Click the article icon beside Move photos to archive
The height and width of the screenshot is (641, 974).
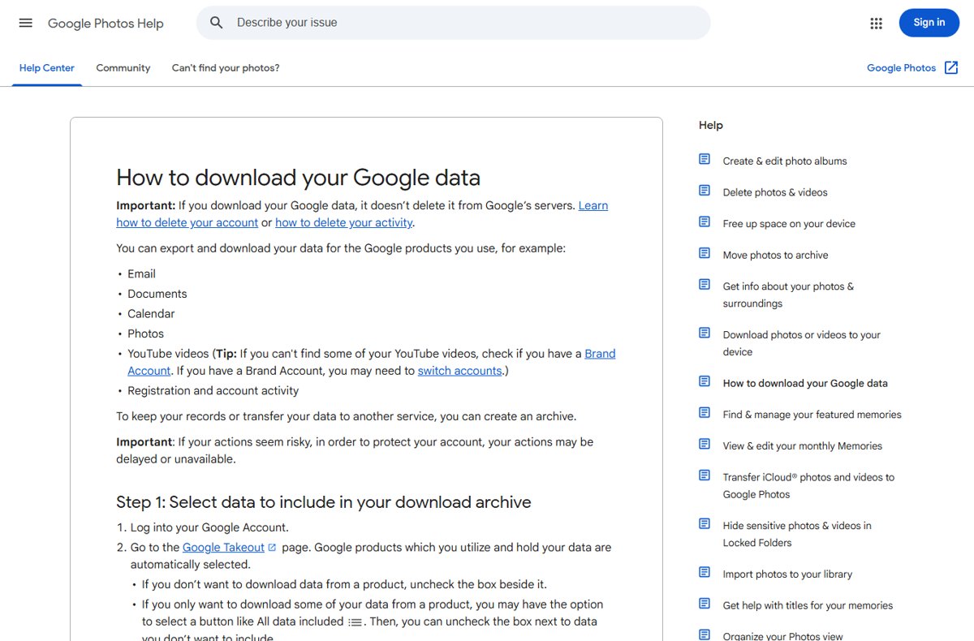705,253
